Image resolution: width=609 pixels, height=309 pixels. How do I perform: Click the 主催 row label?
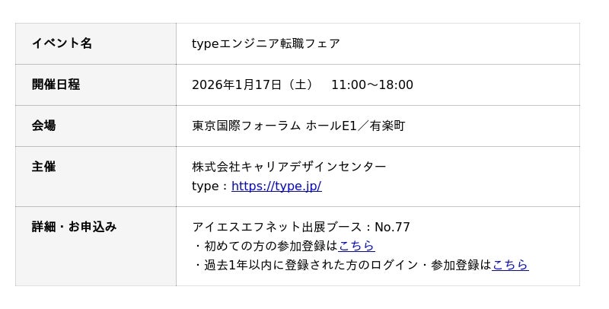[43, 167]
